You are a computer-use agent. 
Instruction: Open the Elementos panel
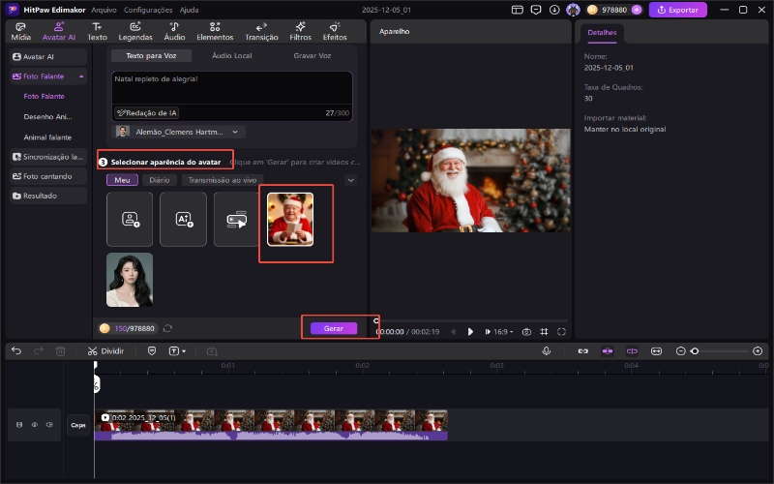pos(215,32)
